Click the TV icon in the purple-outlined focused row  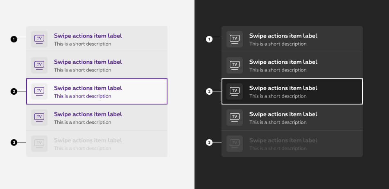[x=39, y=91]
